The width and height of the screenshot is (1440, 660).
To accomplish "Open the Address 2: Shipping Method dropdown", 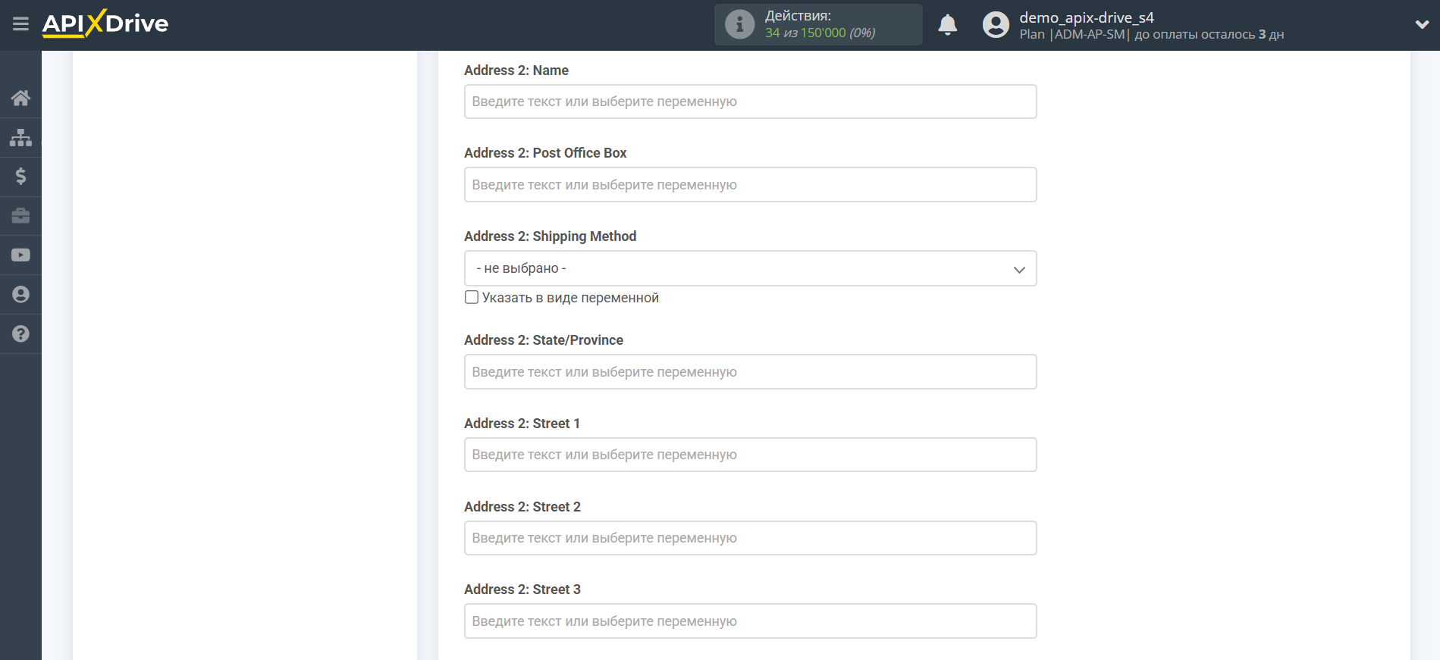I will point(750,268).
